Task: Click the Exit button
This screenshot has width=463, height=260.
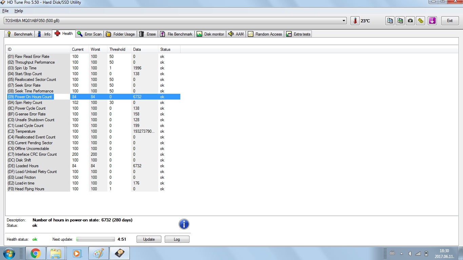Action: click(450, 21)
